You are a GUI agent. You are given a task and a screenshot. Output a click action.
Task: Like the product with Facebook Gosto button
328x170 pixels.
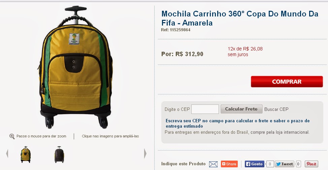(x=255, y=164)
